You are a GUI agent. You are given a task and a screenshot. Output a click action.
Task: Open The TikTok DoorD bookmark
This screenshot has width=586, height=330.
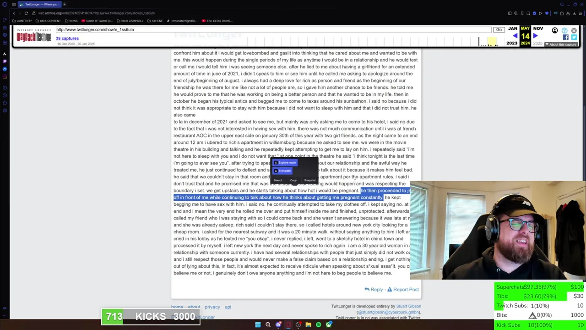pos(217,21)
